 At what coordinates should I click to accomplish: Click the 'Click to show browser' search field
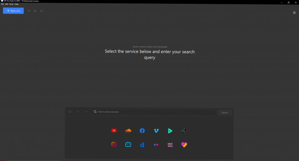click(154, 112)
